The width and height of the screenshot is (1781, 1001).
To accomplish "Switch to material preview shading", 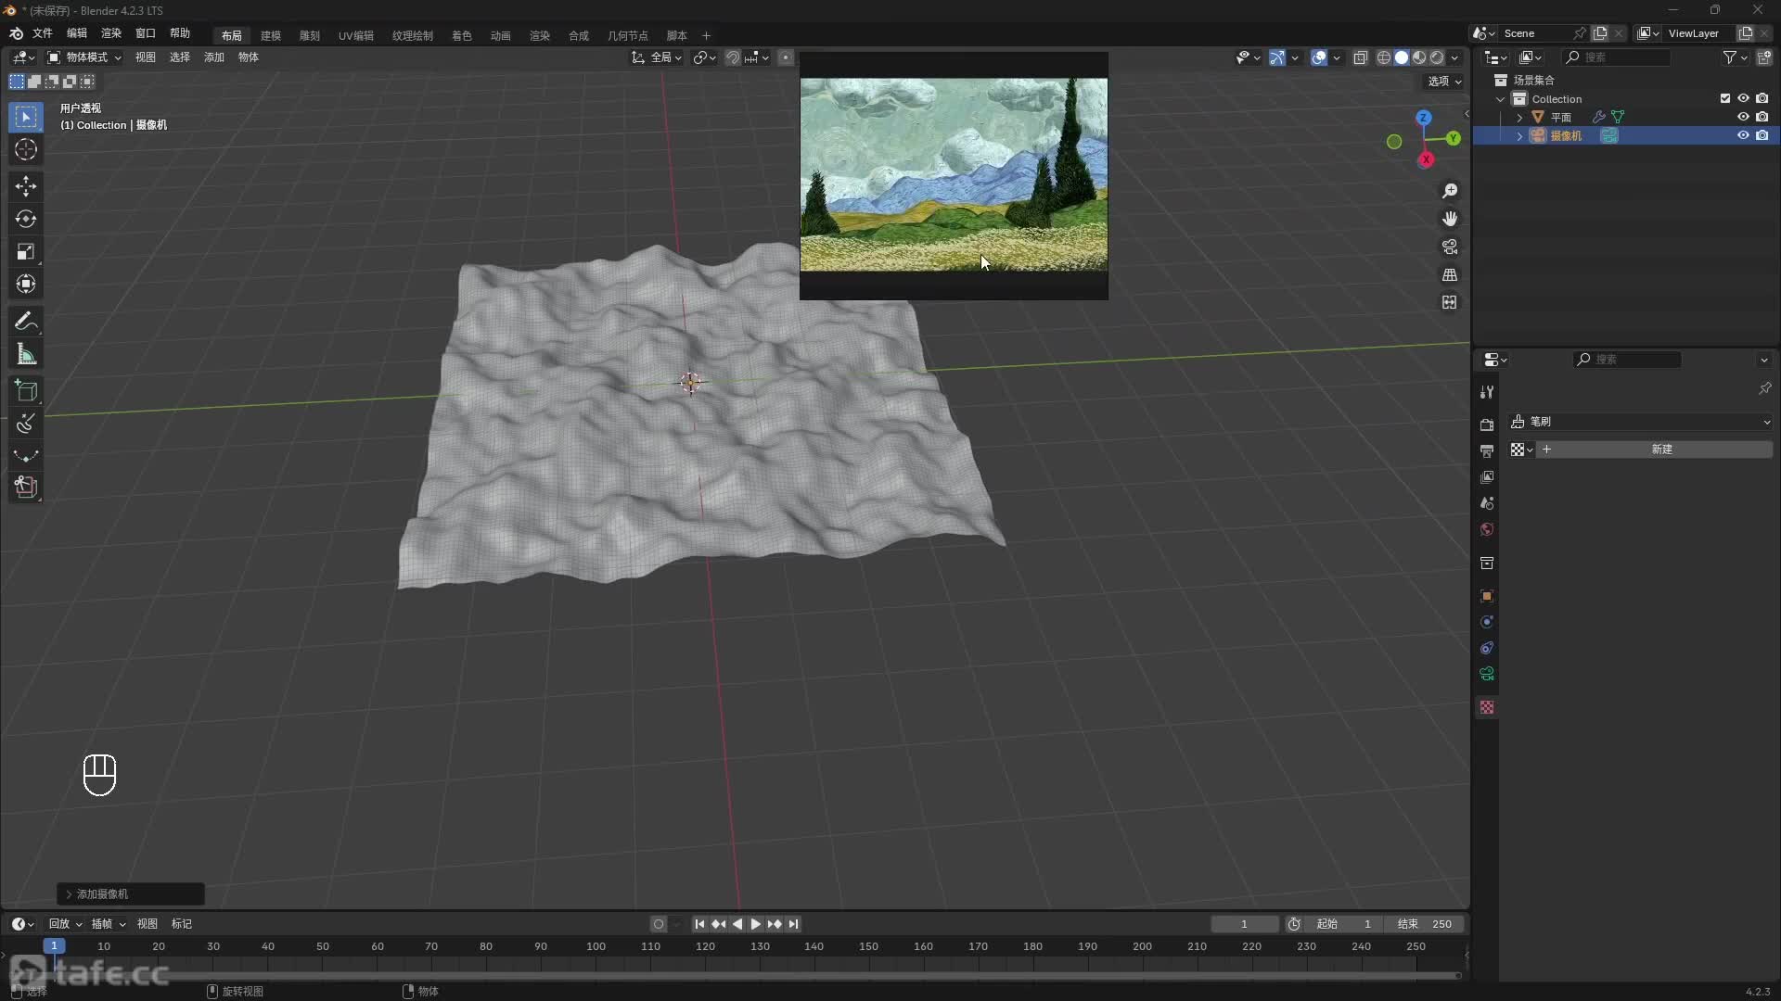I will tap(1419, 57).
